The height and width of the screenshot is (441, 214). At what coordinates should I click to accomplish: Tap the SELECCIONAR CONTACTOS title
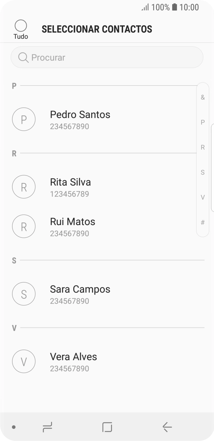coord(97,29)
